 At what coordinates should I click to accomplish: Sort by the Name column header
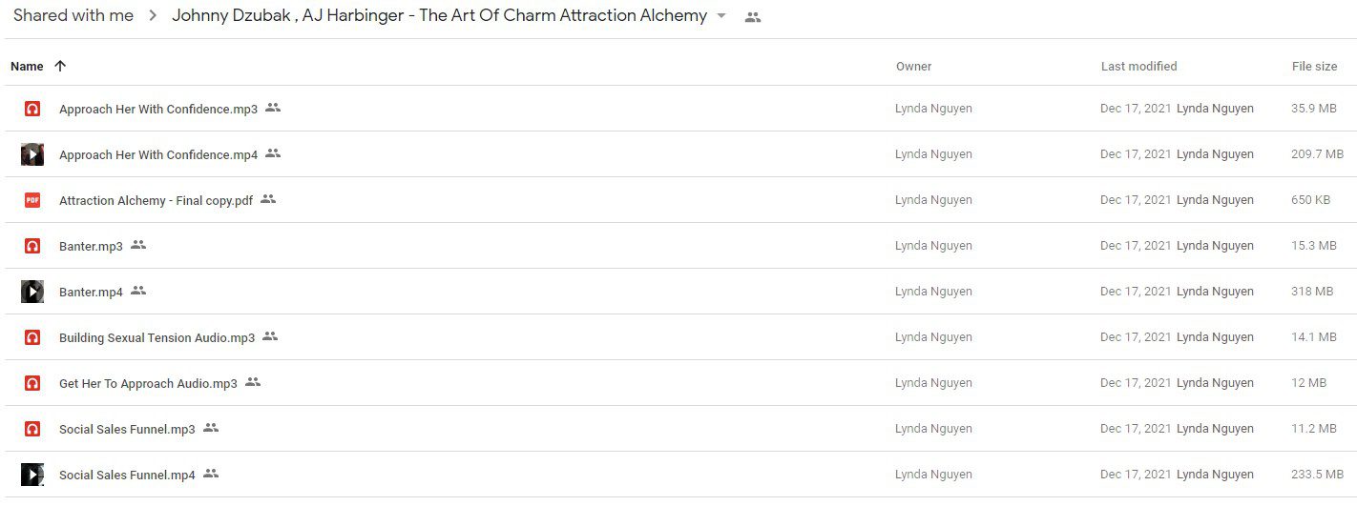(27, 67)
